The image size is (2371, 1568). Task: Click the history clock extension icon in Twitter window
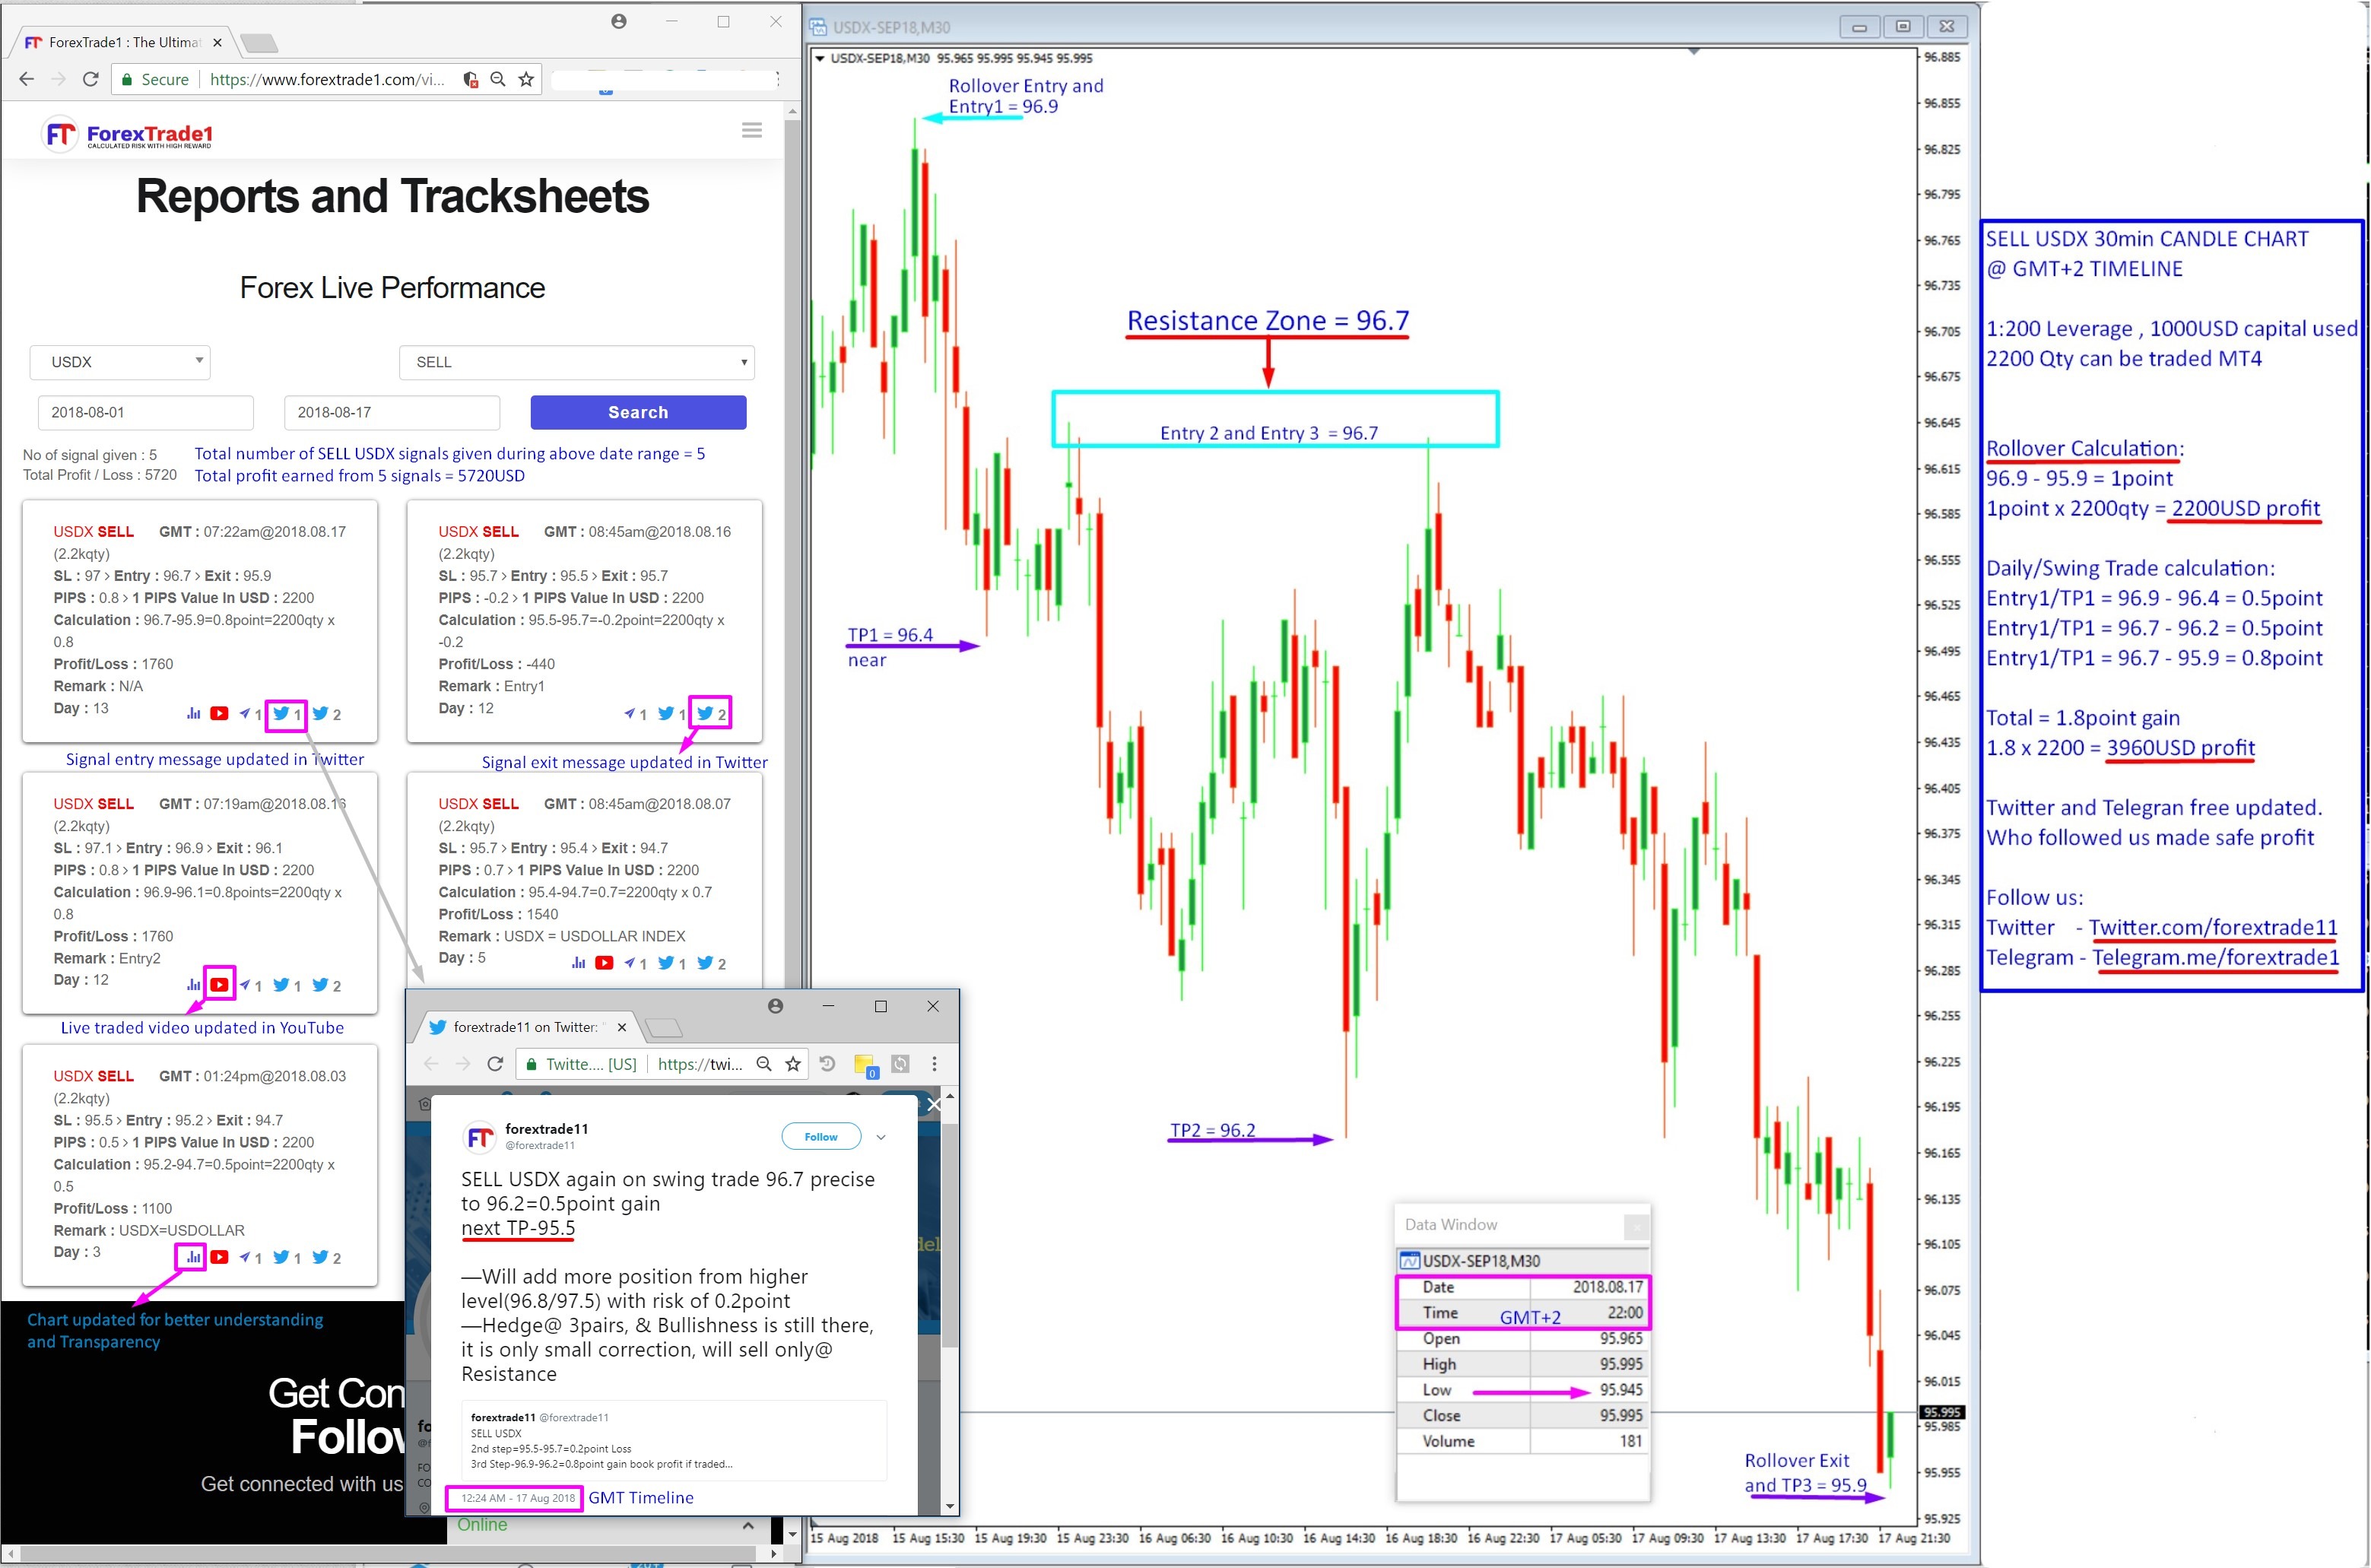click(827, 1064)
